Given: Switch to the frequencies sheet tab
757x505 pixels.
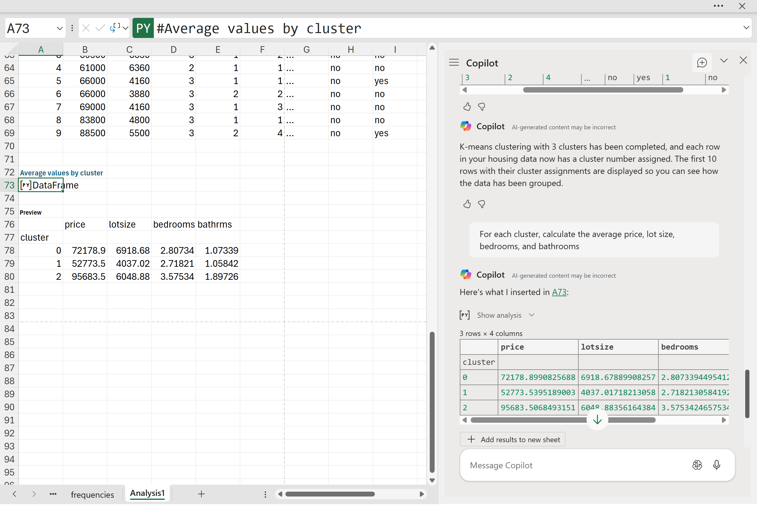Looking at the screenshot, I should [x=92, y=494].
